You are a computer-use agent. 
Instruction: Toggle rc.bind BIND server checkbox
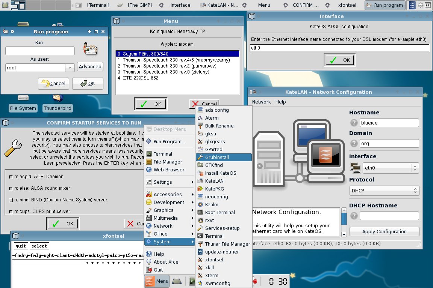pyautogui.click(x=11, y=200)
